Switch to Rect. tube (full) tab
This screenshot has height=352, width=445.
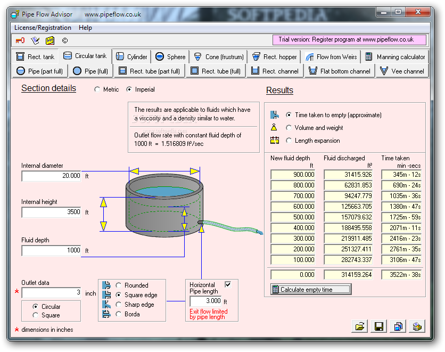pos(216,71)
